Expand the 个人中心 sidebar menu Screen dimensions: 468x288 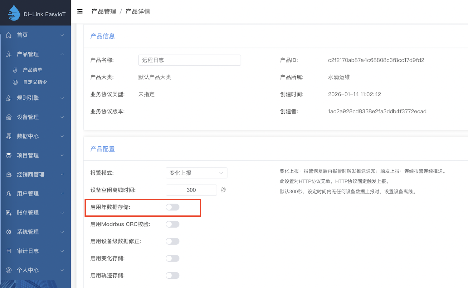35,270
